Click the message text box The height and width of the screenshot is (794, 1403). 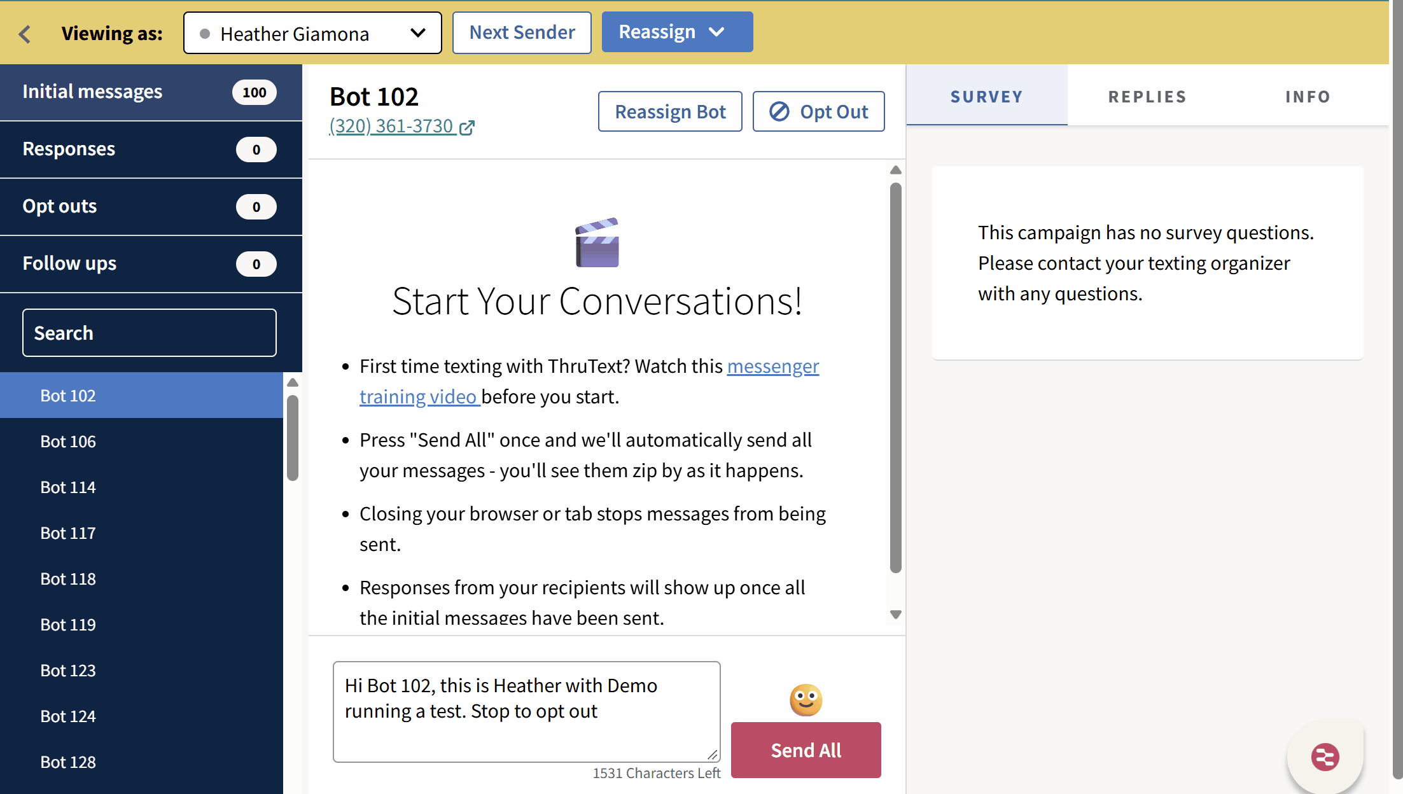(527, 711)
